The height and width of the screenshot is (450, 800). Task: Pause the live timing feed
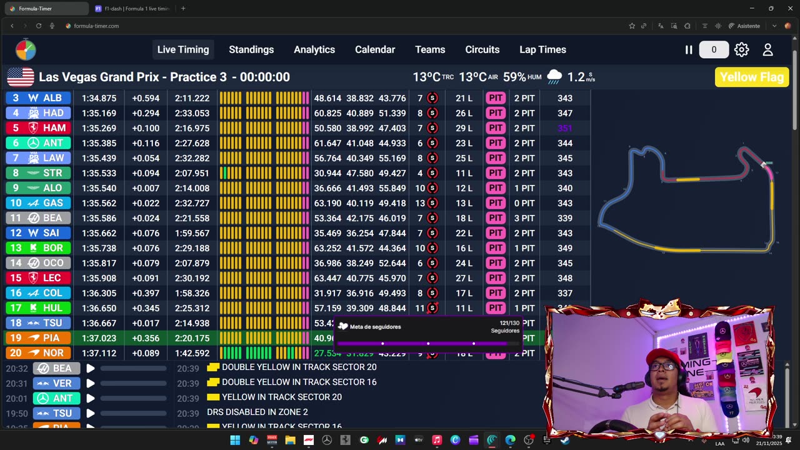tap(689, 50)
